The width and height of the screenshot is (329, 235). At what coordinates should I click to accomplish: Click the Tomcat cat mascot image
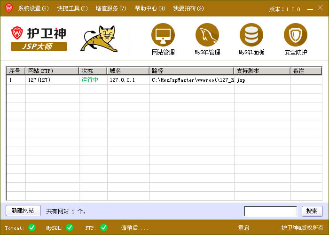click(x=99, y=39)
